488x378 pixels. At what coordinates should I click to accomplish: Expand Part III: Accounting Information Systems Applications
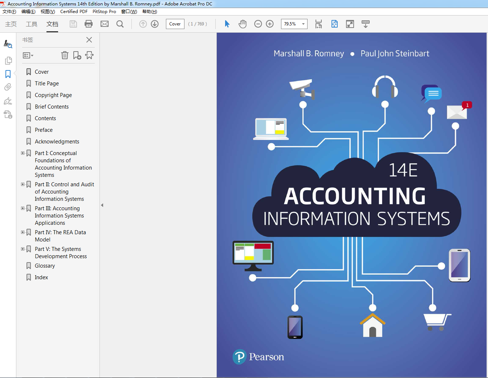23,208
